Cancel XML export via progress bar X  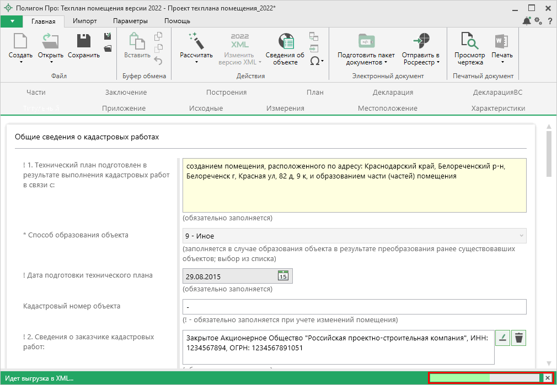pos(547,378)
